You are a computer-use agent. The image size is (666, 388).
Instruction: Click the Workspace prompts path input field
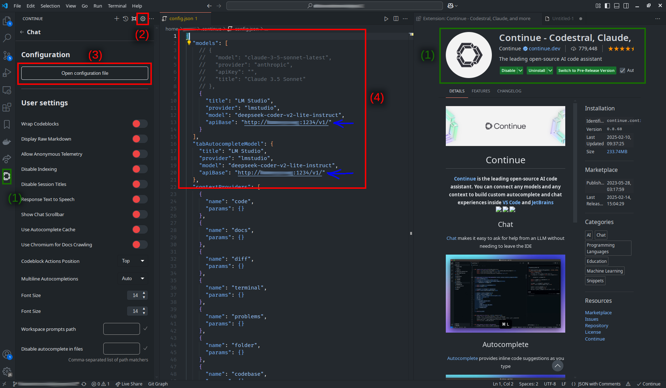[x=122, y=329]
